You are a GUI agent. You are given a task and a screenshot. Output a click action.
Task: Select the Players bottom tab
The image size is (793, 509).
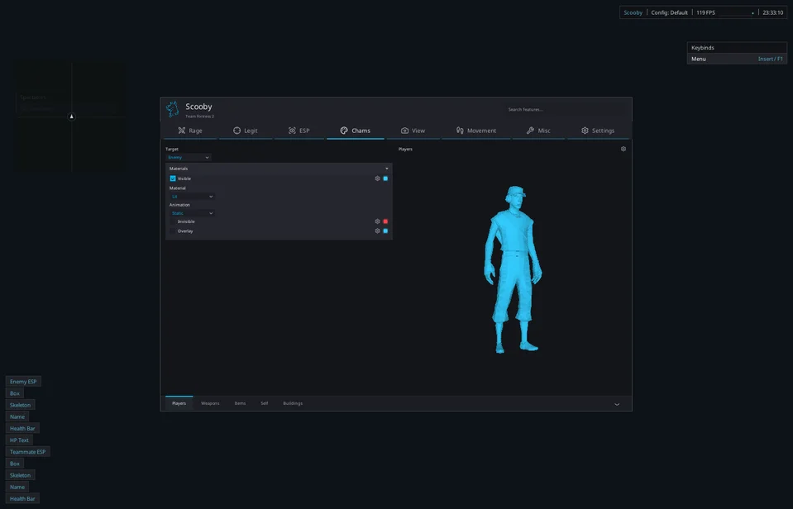pyautogui.click(x=179, y=403)
